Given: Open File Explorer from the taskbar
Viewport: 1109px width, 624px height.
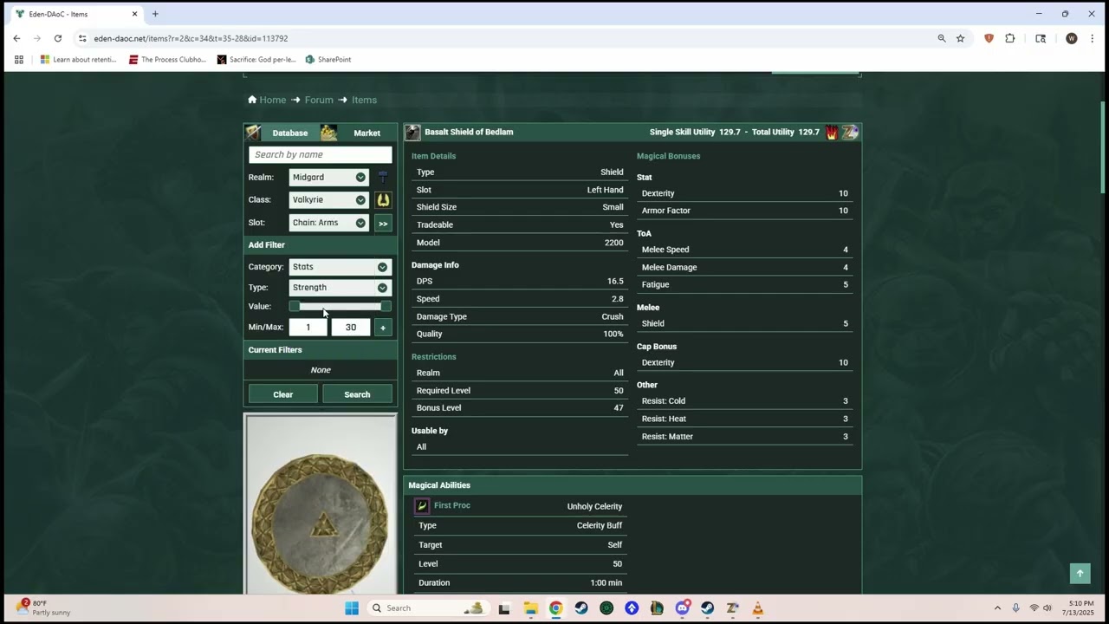Looking at the screenshot, I should 530,608.
